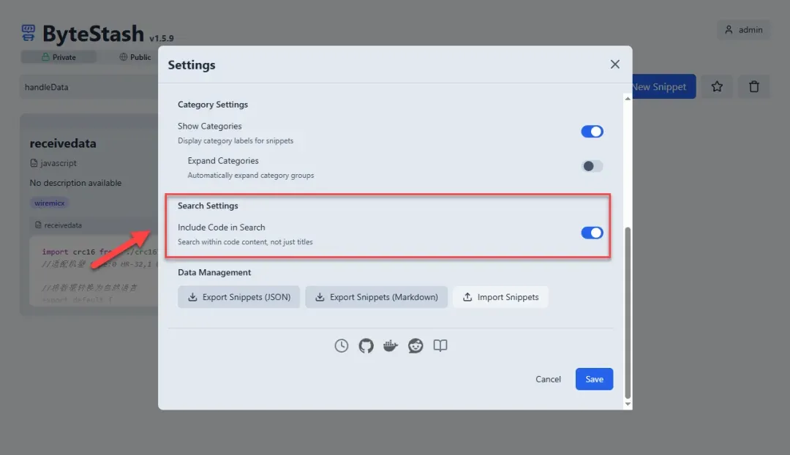Close the Settings dialog with X
This screenshot has height=455, width=790.
(x=614, y=64)
